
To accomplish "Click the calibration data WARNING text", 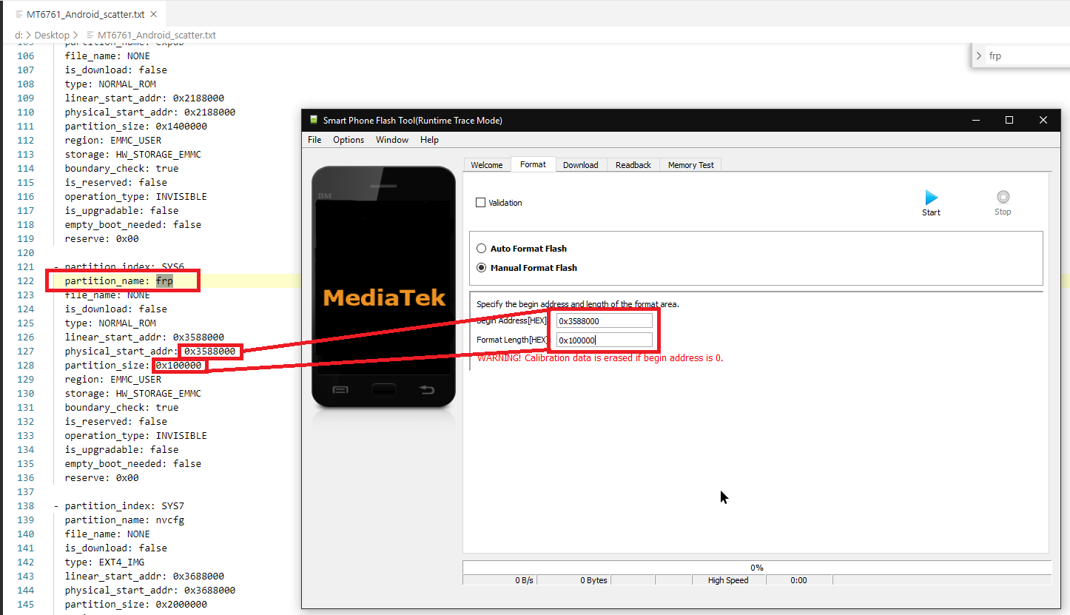I will [600, 358].
